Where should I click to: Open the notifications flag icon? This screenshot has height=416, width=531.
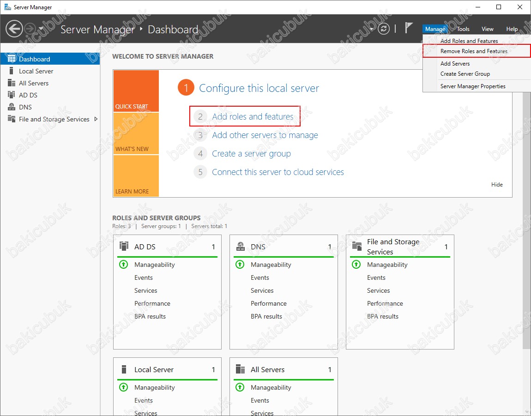pyautogui.click(x=409, y=28)
